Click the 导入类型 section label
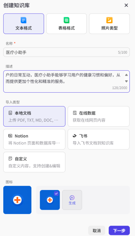The width and height of the screenshot is (135, 236). 13,102
